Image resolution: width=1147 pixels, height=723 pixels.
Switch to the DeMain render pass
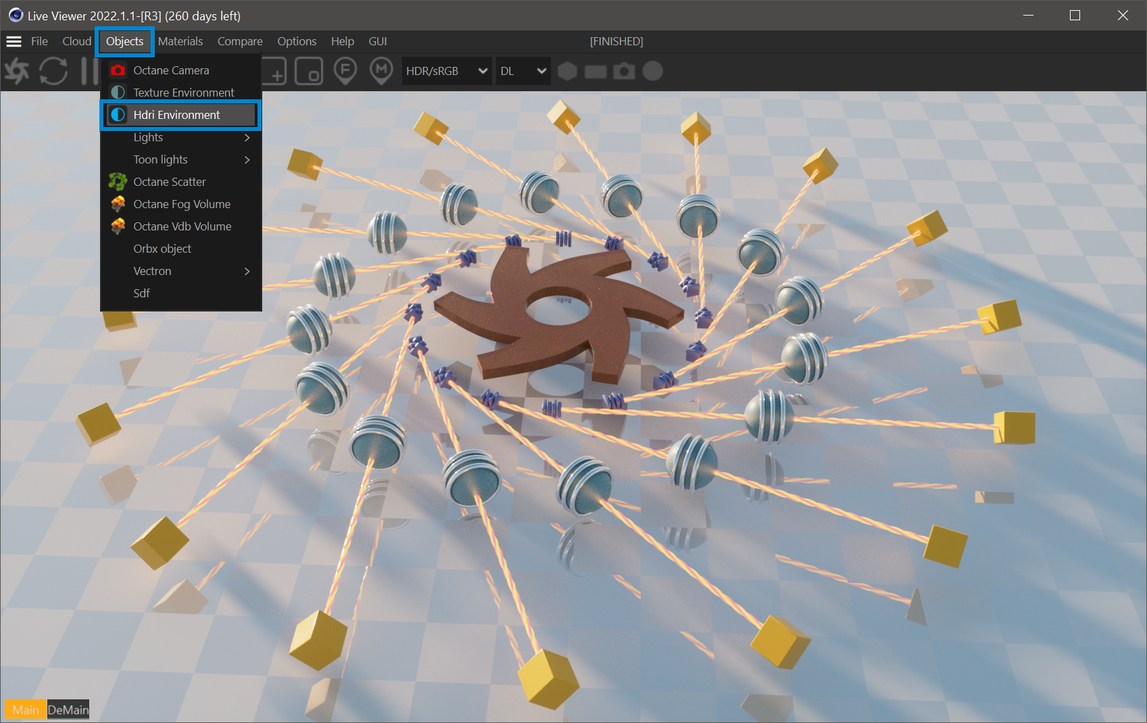pyautogui.click(x=68, y=709)
